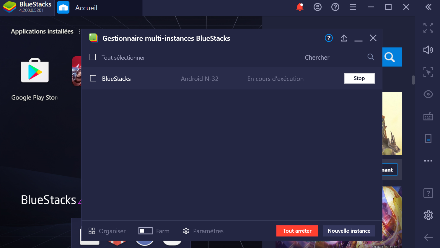Image resolution: width=440 pixels, height=248 pixels.
Task: Click the BlueStacks instance name
Action: pos(116,79)
